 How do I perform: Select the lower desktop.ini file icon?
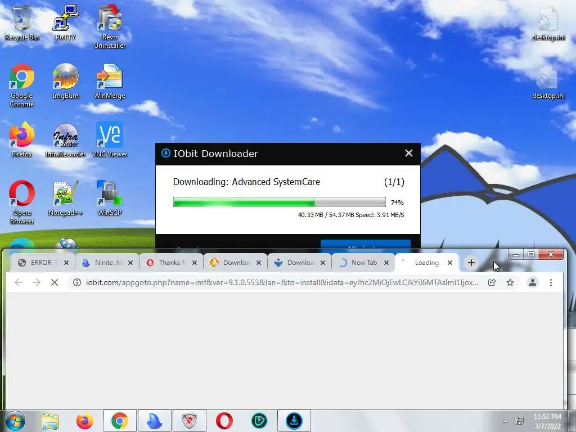point(548,82)
